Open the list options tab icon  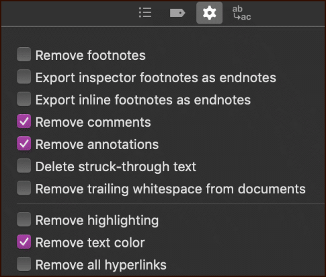tap(145, 13)
